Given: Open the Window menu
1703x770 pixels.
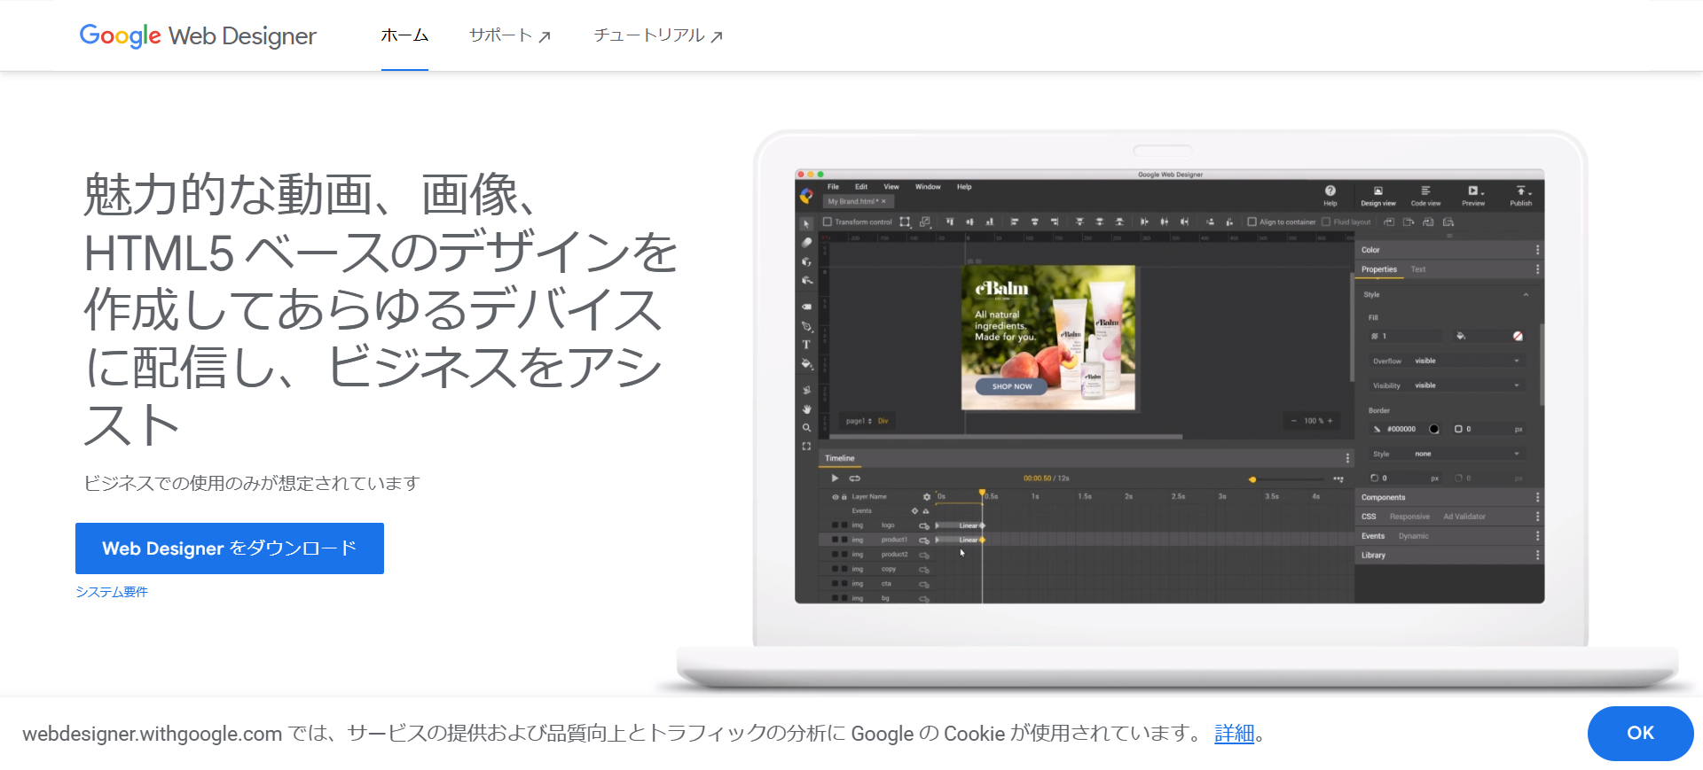Looking at the screenshot, I should pos(928,186).
